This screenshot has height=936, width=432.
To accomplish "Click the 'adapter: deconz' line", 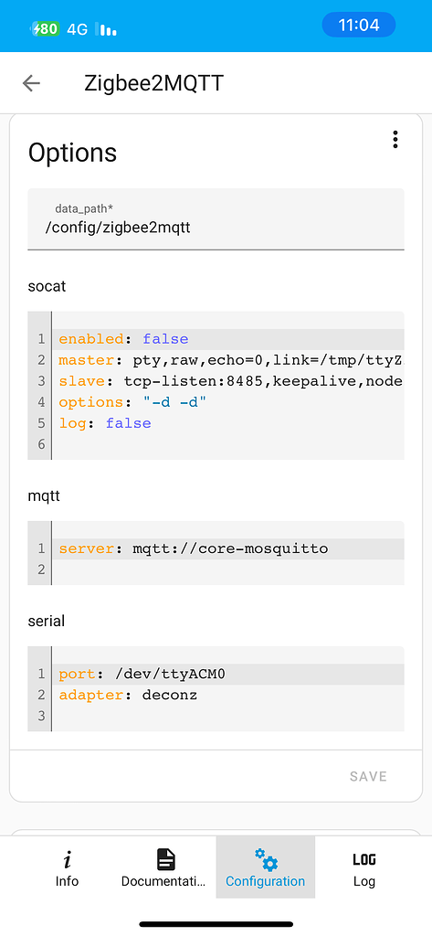I will [228, 695].
